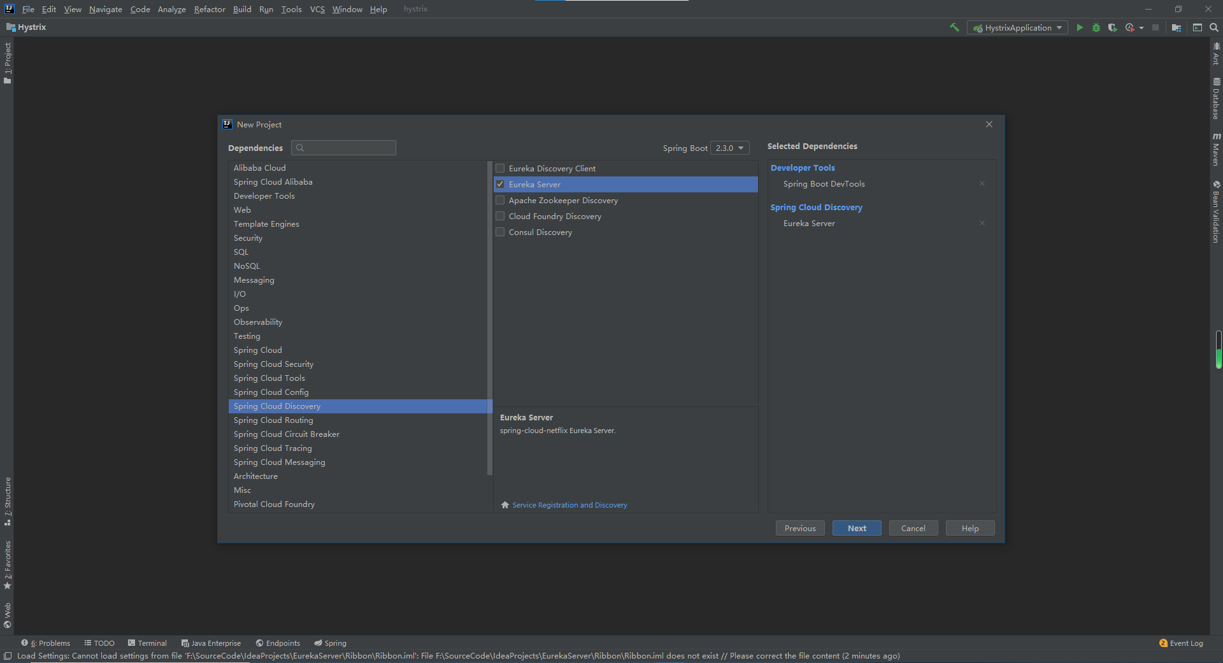This screenshot has height=663, width=1223.
Task: Open the TODO tool window
Action: [x=99, y=643]
